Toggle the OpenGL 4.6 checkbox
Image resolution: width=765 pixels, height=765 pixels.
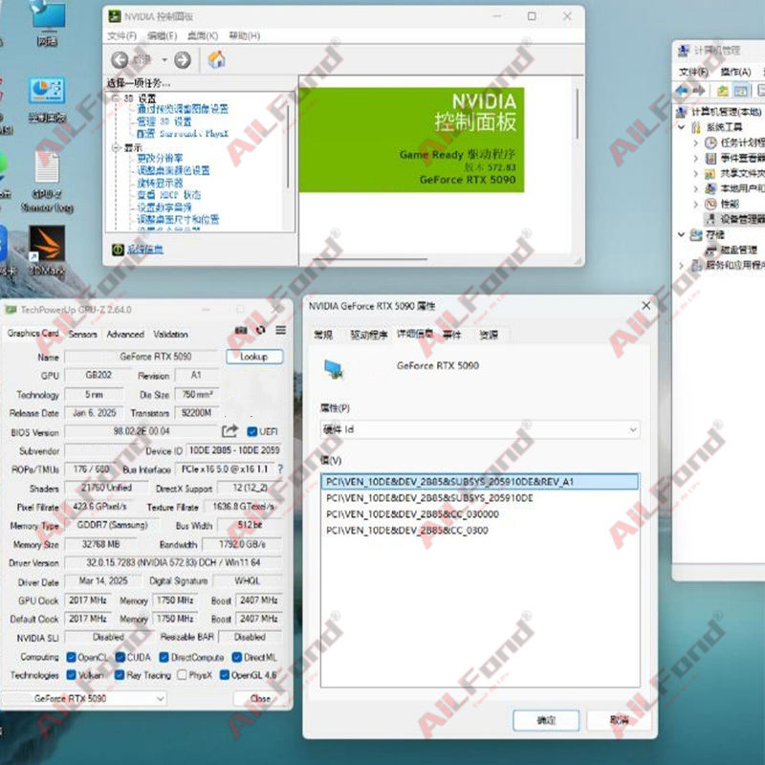[x=225, y=675]
